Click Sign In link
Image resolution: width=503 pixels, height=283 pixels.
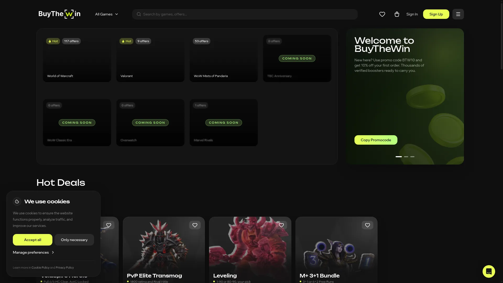point(412,14)
